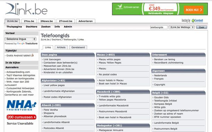
Task: Open the 2Link.be Weblogs search scope dropdown
Action: point(181,27)
